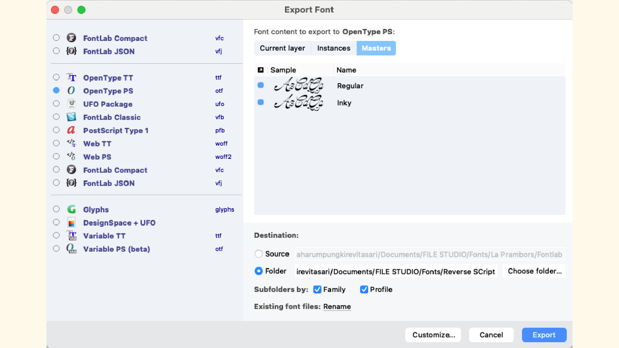The height and width of the screenshot is (348, 619).
Task: Open the Existing font files Rename dropdown
Action: pyautogui.click(x=337, y=306)
